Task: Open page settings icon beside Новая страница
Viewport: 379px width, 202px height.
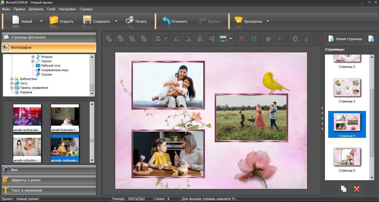Action: coord(371,39)
